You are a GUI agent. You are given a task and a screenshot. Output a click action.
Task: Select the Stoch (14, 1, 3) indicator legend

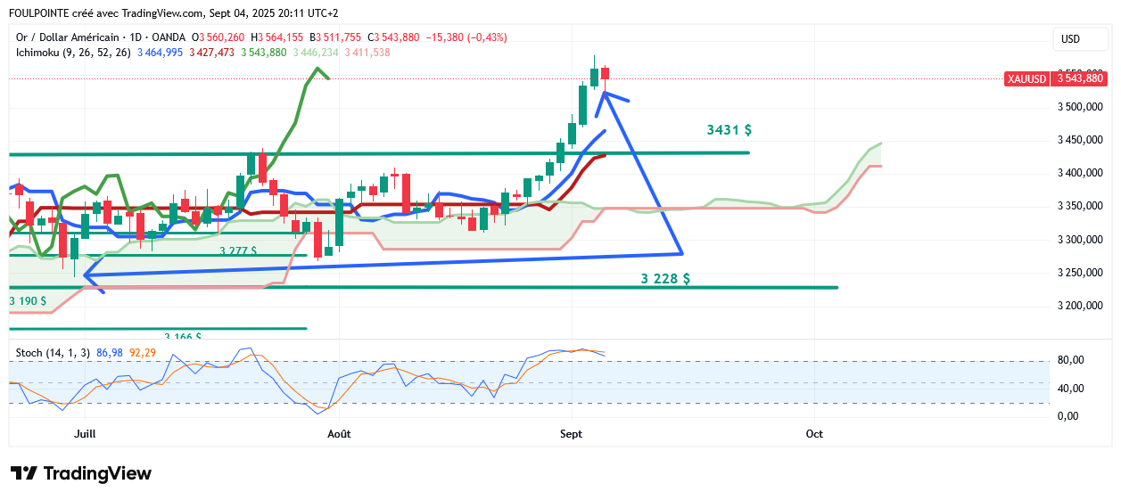click(x=54, y=353)
